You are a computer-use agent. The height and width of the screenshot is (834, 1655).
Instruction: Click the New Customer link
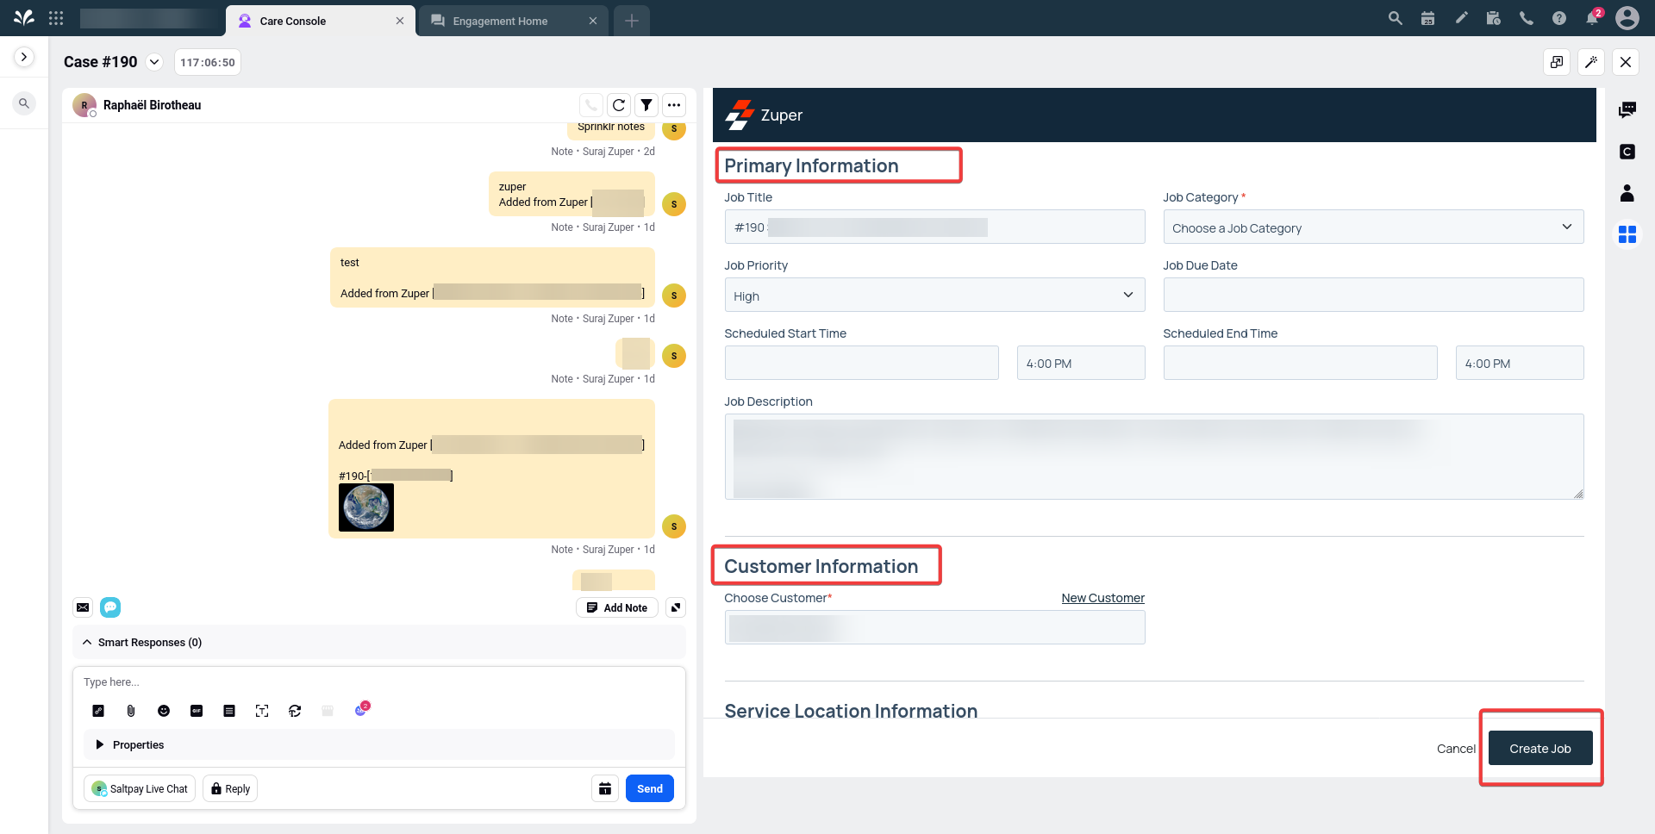[1102, 598]
